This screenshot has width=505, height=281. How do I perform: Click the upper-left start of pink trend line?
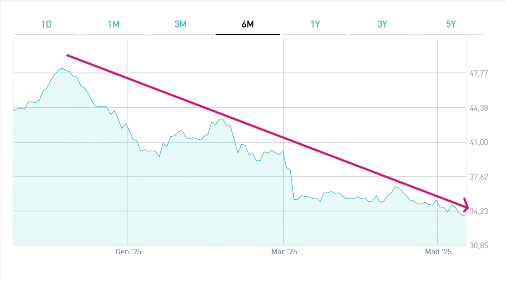point(68,55)
